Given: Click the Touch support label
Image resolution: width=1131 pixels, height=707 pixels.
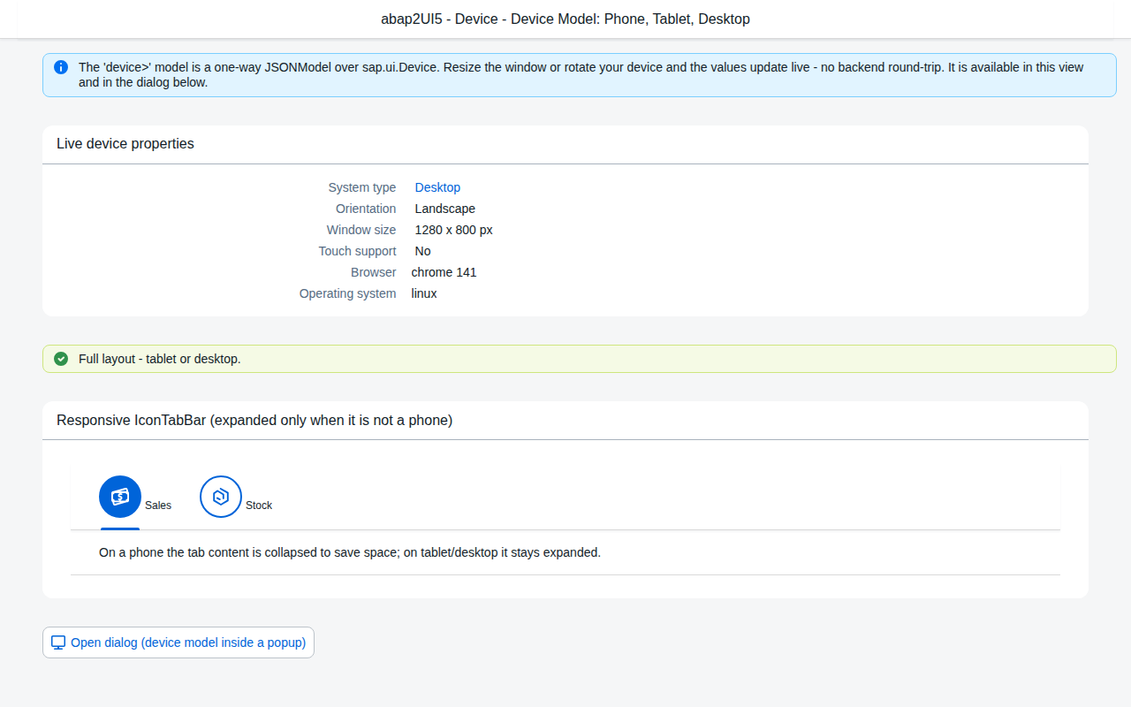Looking at the screenshot, I should [x=357, y=251].
